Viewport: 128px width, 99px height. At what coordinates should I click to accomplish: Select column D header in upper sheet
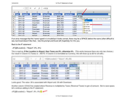tap(48, 12)
